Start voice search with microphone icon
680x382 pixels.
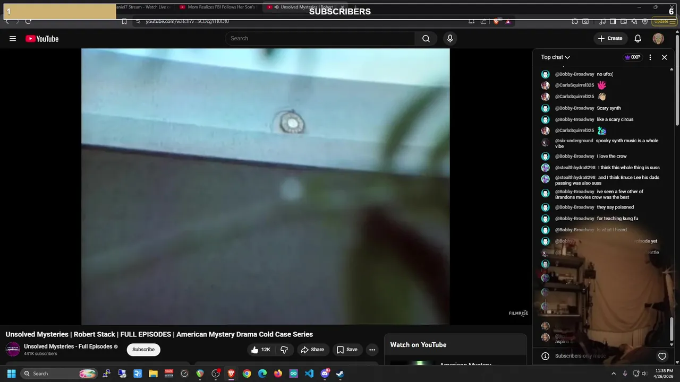(x=450, y=38)
